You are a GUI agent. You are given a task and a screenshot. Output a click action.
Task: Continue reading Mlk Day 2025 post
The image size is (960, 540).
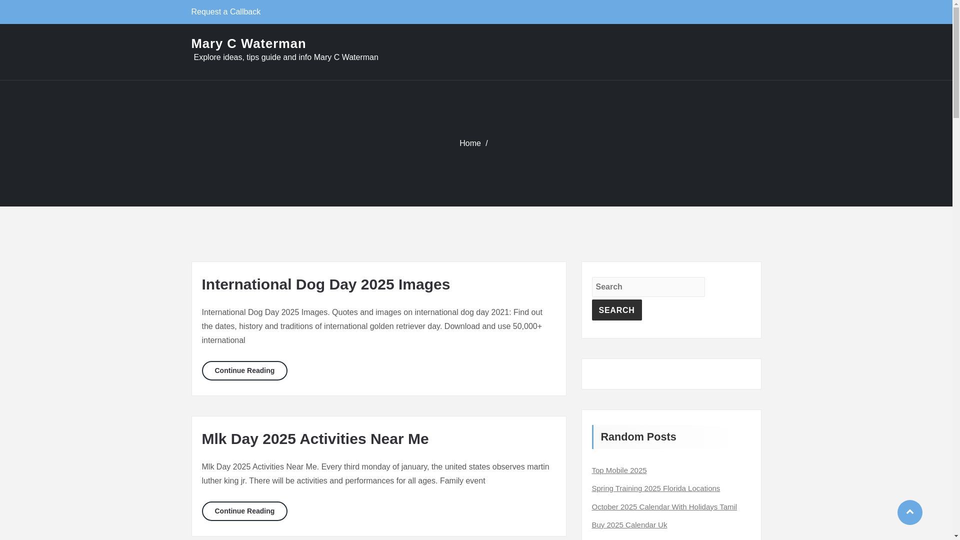tap(244, 511)
